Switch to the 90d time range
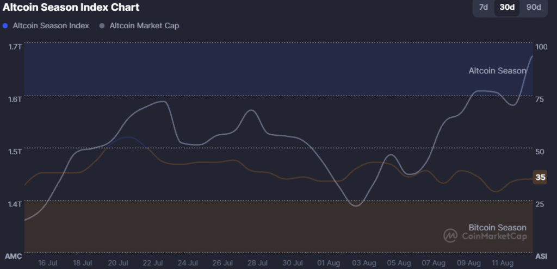Image resolution: width=557 pixels, height=269 pixels. [x=534, y=7]
